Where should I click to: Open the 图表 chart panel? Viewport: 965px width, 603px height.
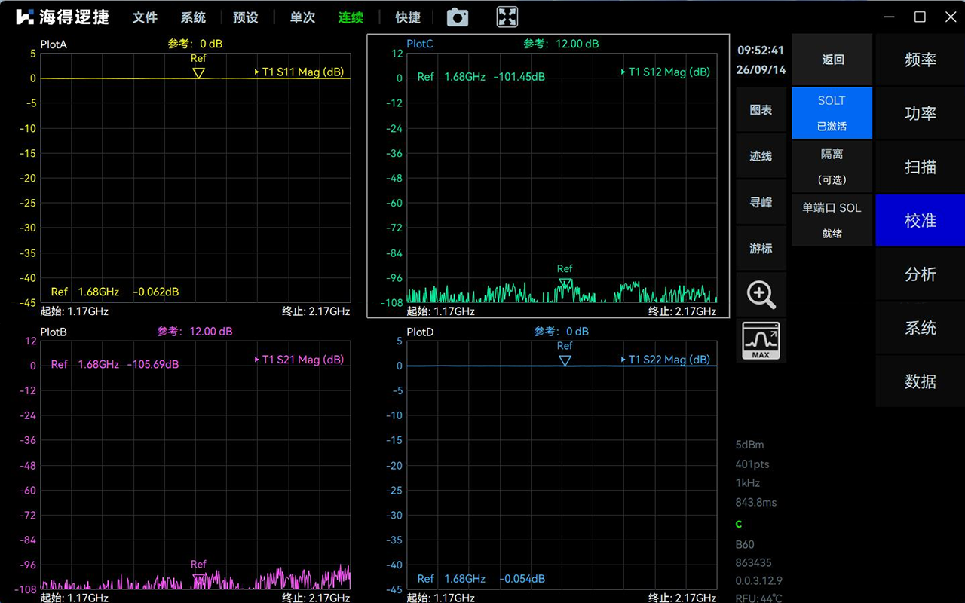(x=761, y=110)
